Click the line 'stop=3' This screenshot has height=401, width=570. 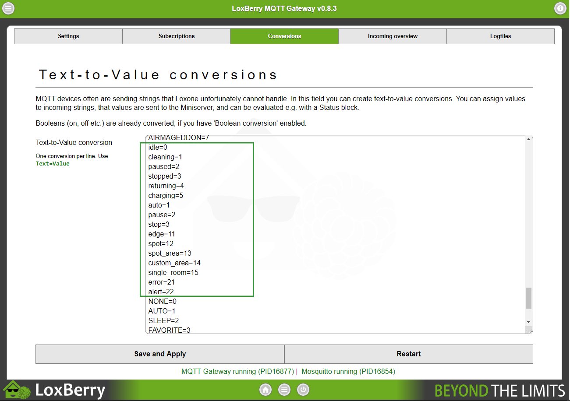(159, 225)
